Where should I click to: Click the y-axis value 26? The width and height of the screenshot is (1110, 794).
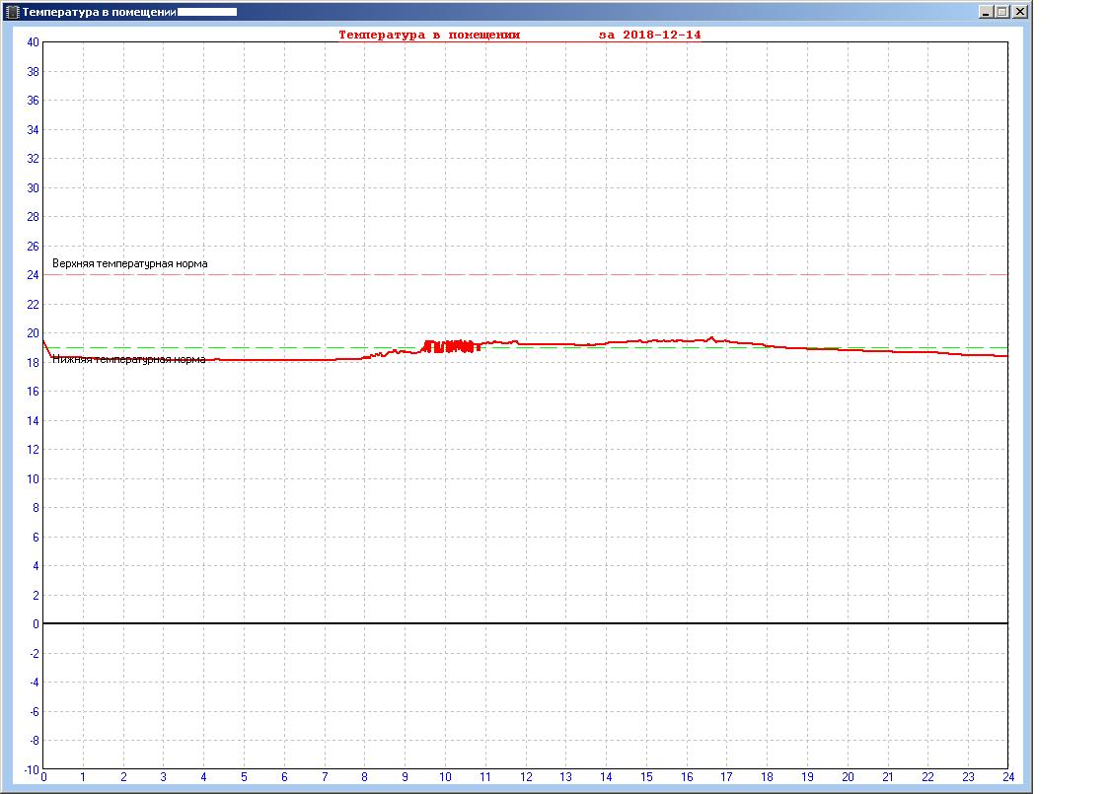point(34,247)
